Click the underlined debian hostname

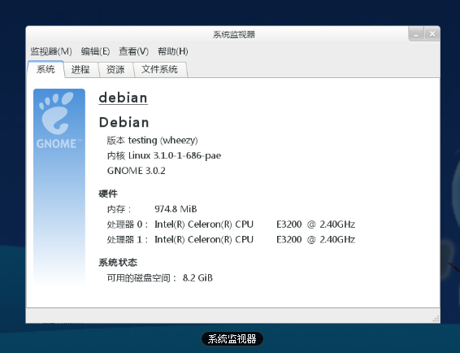123,98
